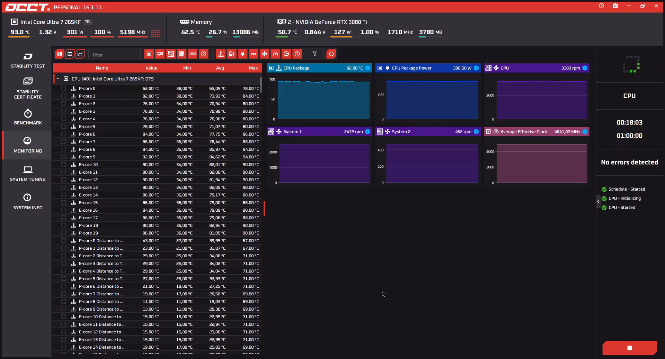Screen dimensions: 665x359
Task: Open info for the CPU Package Power graph
Action: coord(476,68)
